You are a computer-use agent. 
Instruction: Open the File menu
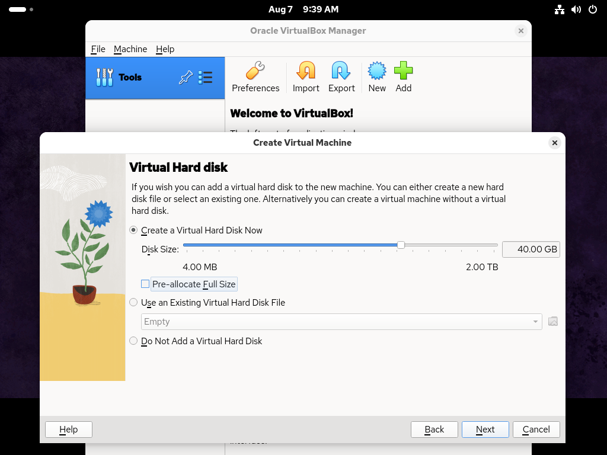click(98, 49)
